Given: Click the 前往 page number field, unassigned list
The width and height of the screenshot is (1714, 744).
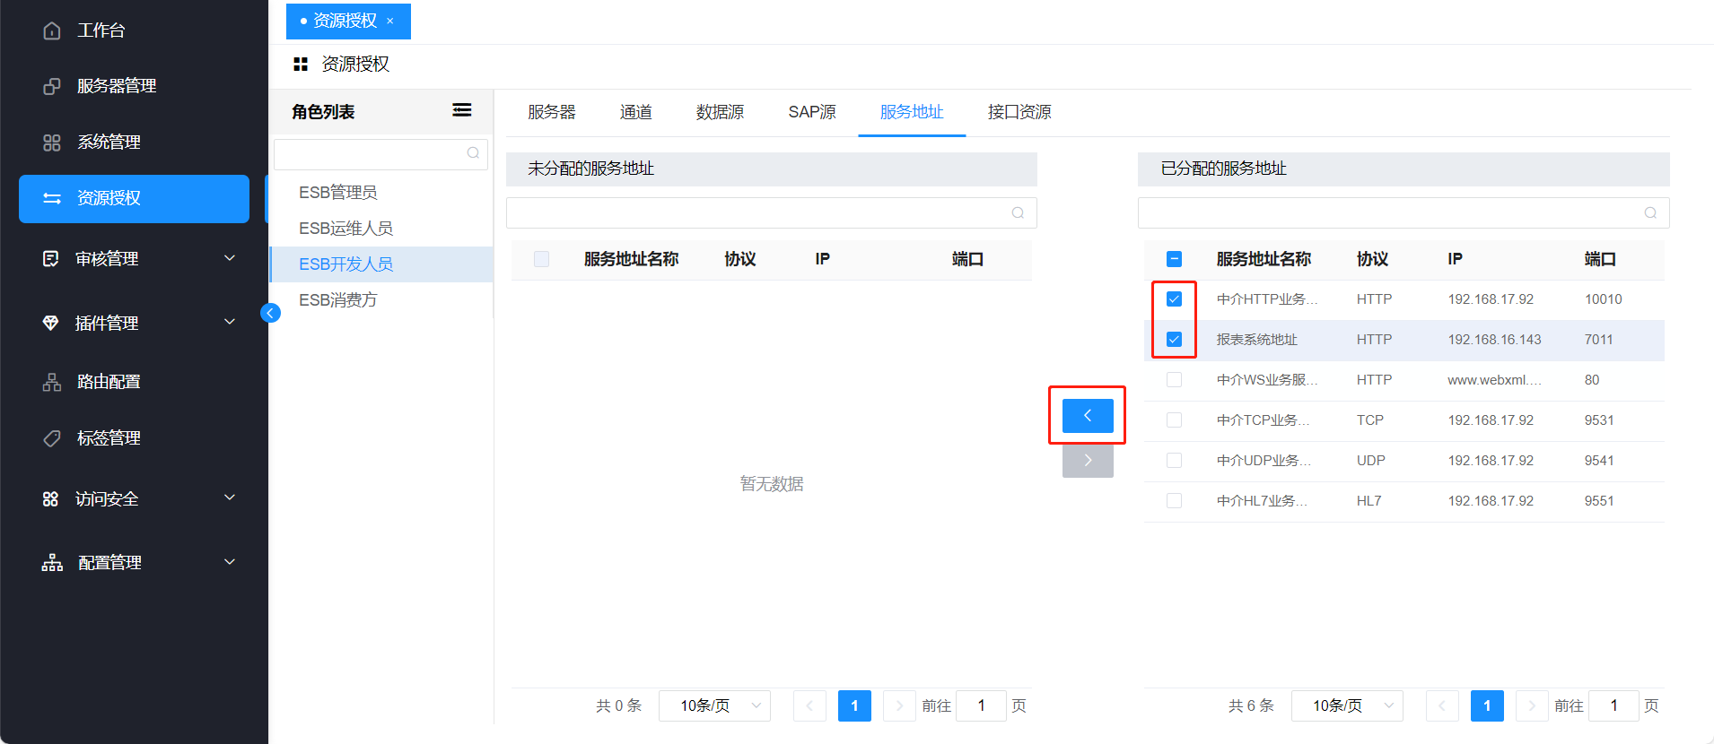Looking at the screenshot, I should 981,706.
